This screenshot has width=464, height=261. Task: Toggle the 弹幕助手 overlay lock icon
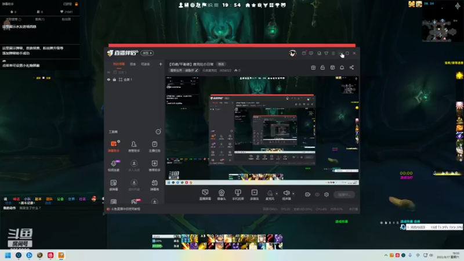(x=77, y=4)
